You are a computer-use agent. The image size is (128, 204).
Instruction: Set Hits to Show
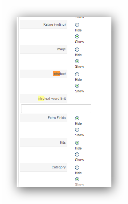pyautogui.click(x=77, y=154)
